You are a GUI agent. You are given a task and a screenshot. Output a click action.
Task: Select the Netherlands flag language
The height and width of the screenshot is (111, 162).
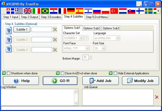click(123, 11)
